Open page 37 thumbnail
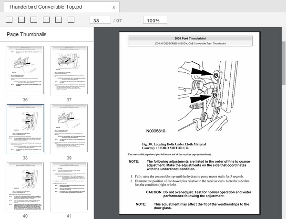The image size is (286, 219). click(x=69, y=71)
